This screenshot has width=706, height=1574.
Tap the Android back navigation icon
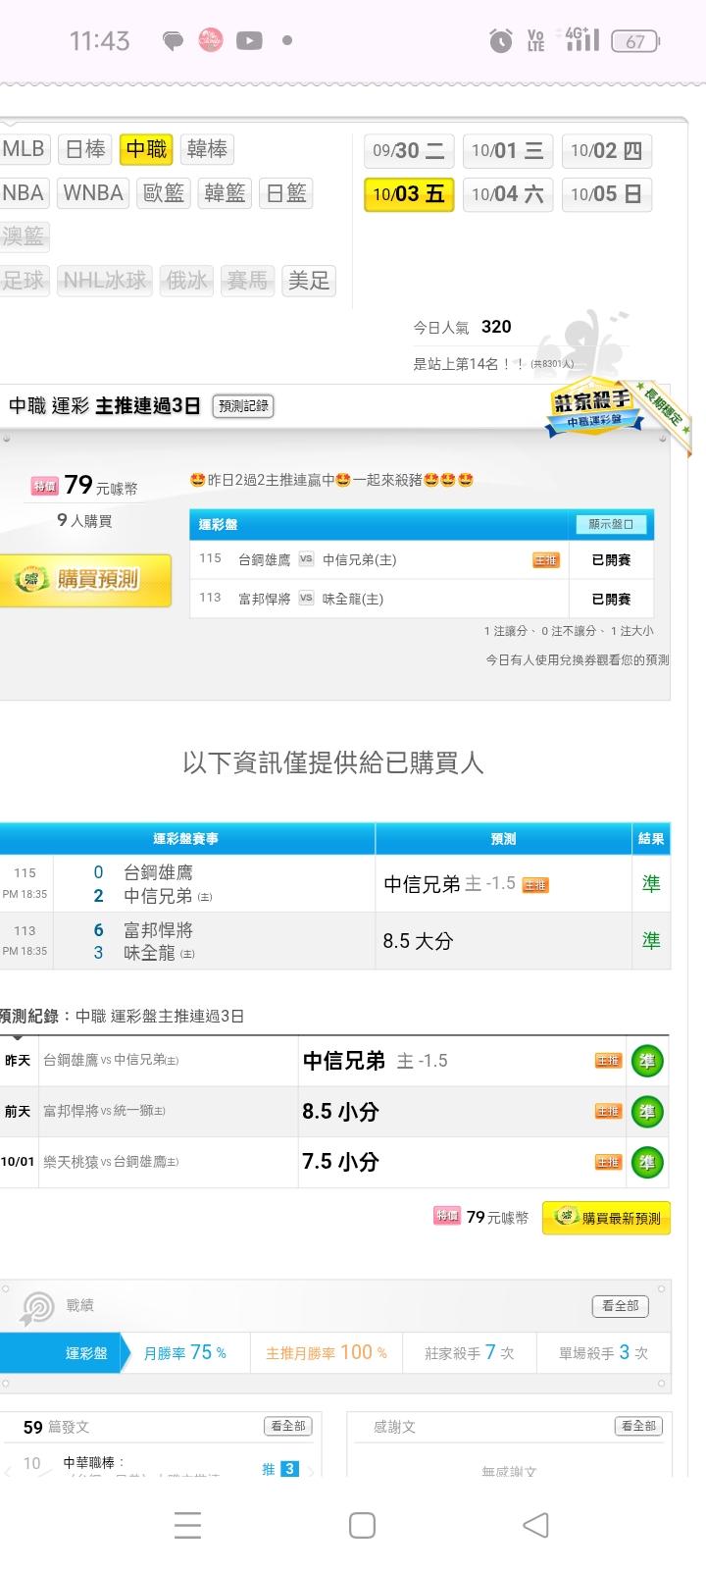pyautogui.click(x=535, y=1524)
